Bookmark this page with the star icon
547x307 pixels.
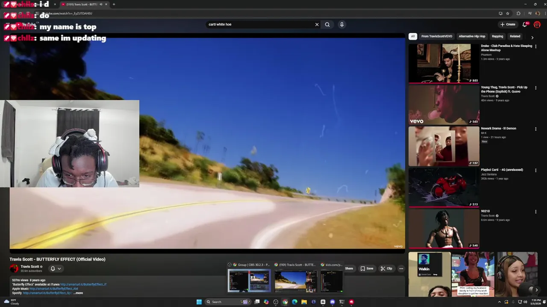click(508, 13)
